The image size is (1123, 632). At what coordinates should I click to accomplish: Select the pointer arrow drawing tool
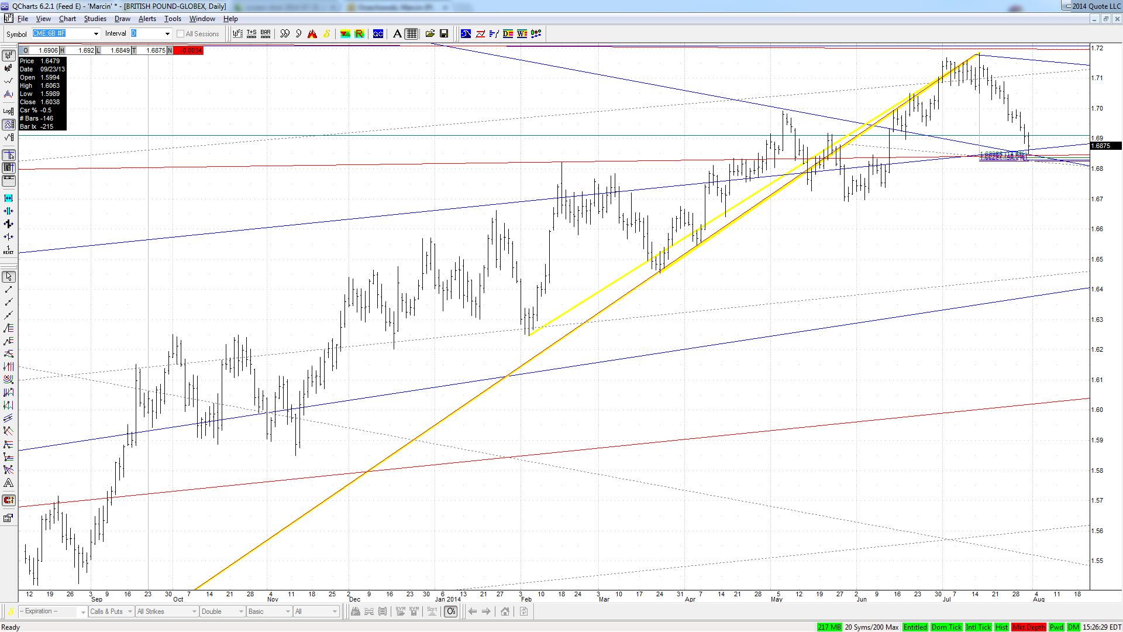tap(9, 277)
